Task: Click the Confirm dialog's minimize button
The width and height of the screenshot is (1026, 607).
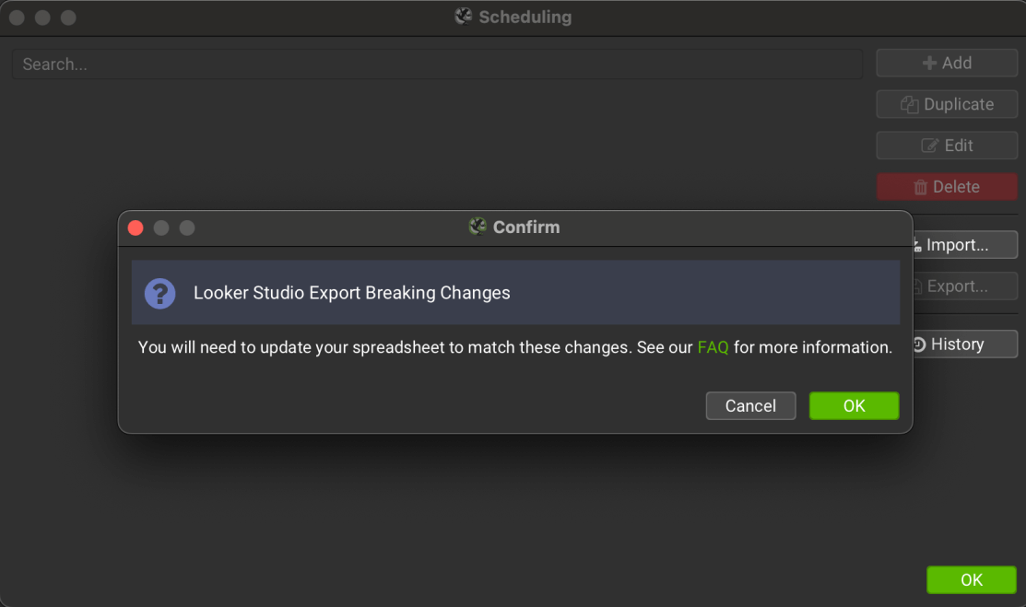Action: (x=161, y=228)
